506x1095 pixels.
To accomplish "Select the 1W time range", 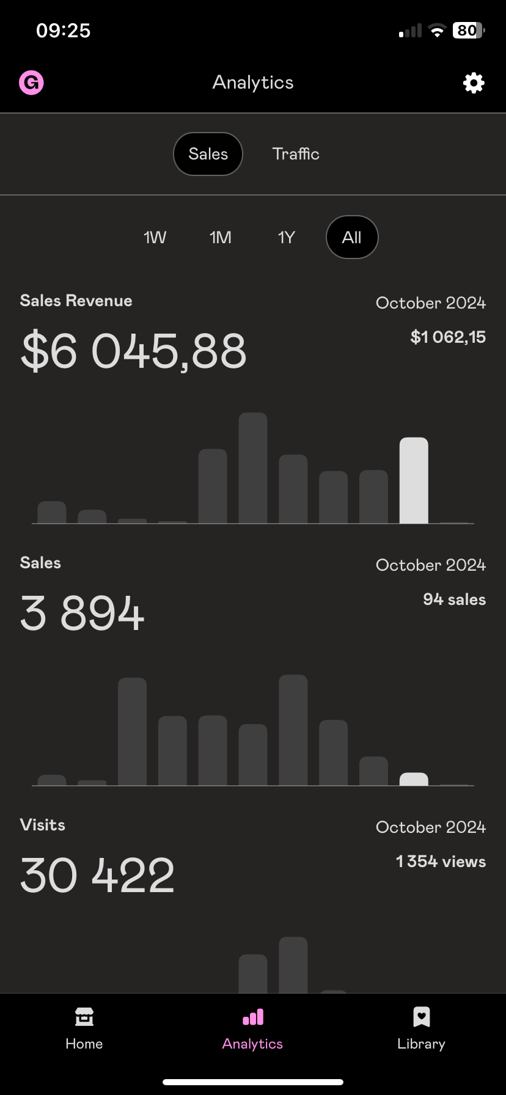I will [x=155, y=237].
